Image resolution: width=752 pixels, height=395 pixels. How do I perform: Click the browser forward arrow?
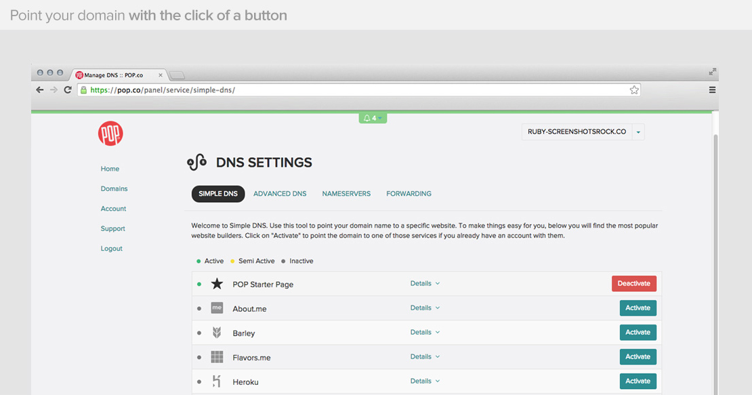[x=54, y=89]
